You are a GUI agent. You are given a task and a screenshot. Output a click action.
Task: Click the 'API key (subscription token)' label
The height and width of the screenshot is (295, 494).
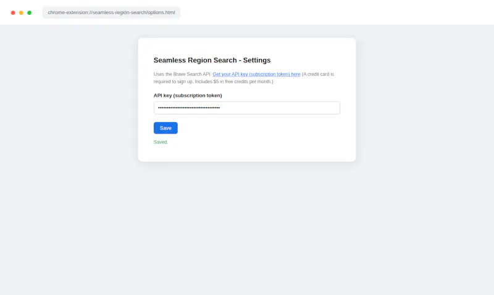[188, 95]
